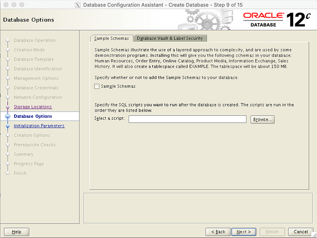Click the Finish step label in sidebar

click(20, 173)
